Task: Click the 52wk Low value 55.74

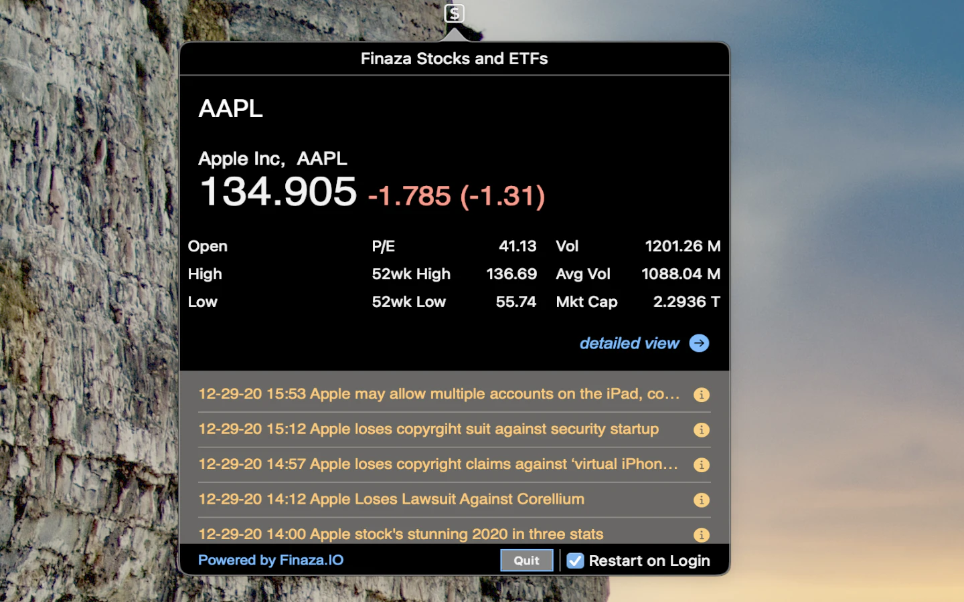Action: (516, 302)
